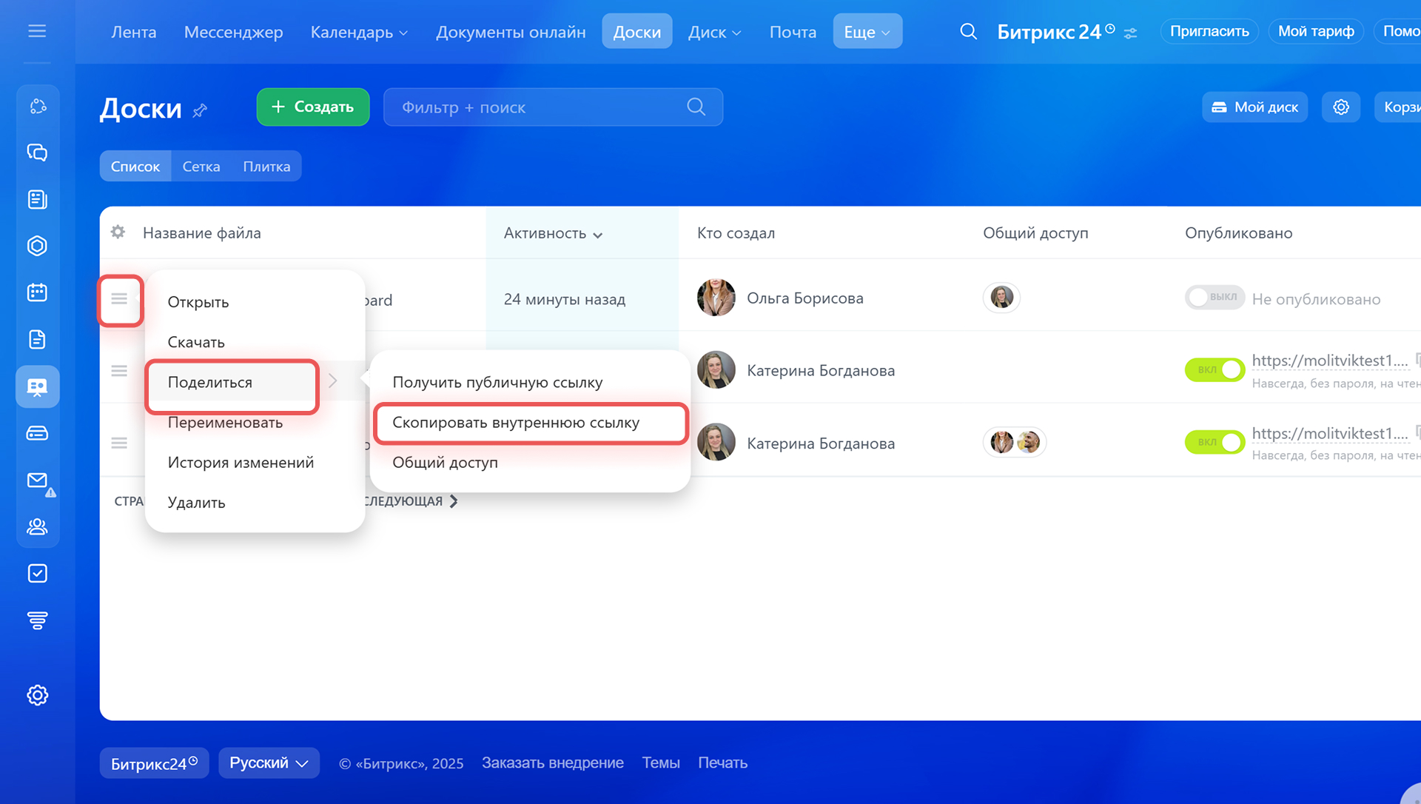This screenshot has height=804, width=1421.
Task: Turn off ВКЛ toggle in second row
Action: click(1215, 369)
